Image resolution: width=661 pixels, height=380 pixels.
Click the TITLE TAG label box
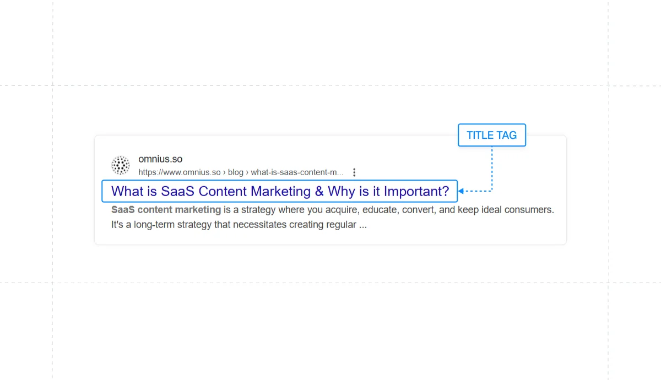pyautogui.click(x=492, y=135)
